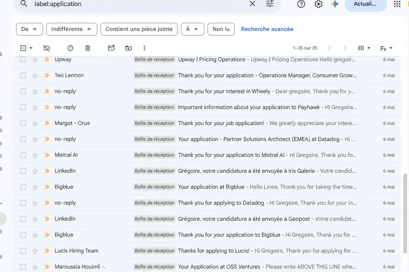
Task: Open Thanks for applying to Lucis email
Action: click(214, 251)
